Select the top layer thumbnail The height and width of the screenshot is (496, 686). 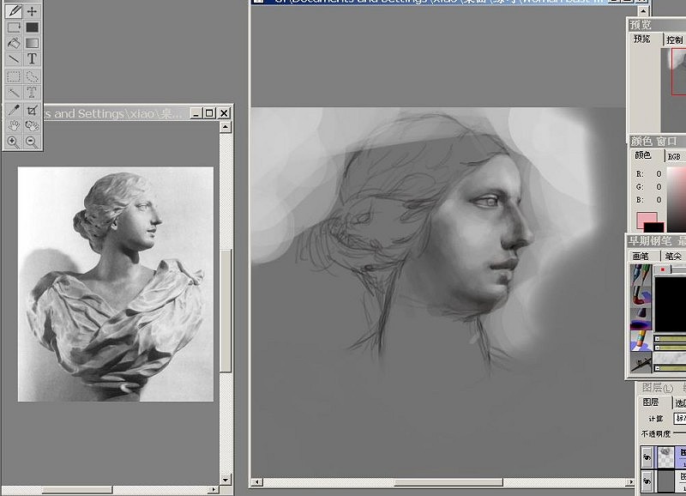(666, 457)
